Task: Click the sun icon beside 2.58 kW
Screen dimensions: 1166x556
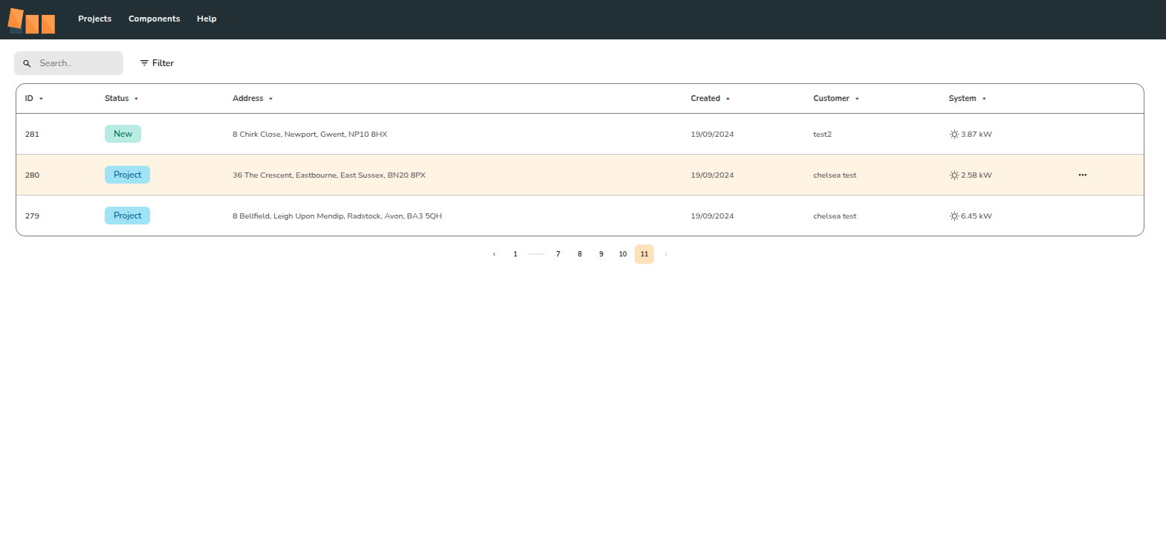Action: click(x=954, y=175)
